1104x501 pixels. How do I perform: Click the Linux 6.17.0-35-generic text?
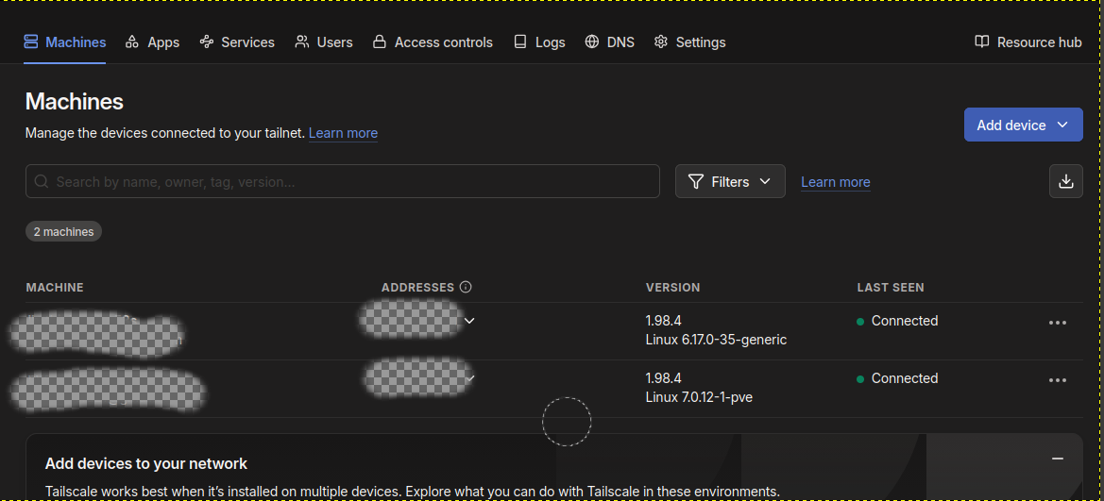(x=716, y=340)
